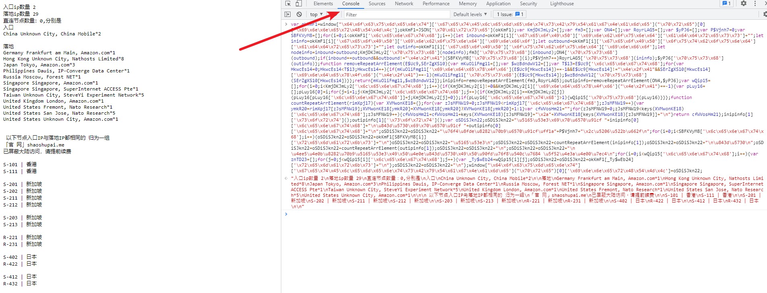Image resolution: width=767 pixels, height=293 pixels.
Task: Expand the top JavaScript context dropdown
Action: [x=316, y=14]
